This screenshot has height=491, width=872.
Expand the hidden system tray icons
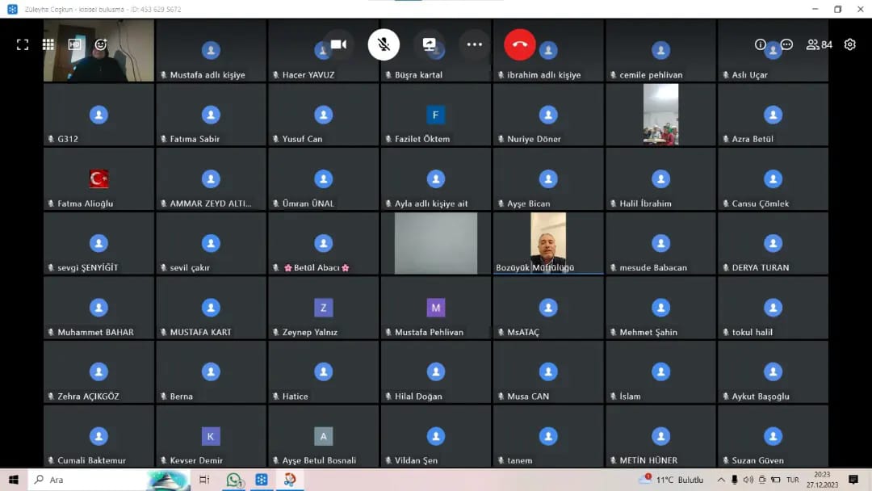pyautogui.click(x=721, y=480)
